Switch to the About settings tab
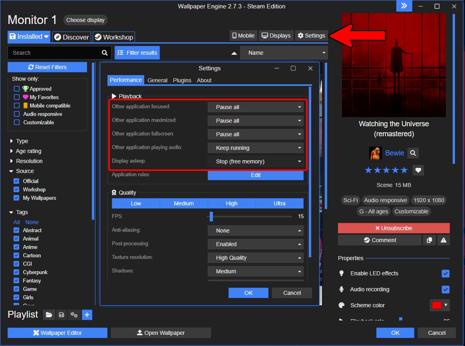 pos(204,80)
